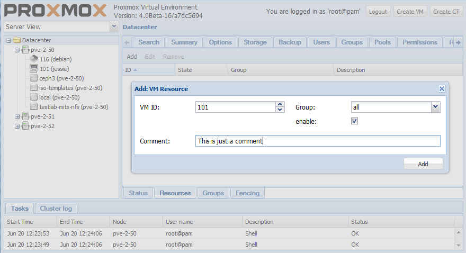
Task: Open the Search tab
Action: pyautogui.click(x=149, y=42)
